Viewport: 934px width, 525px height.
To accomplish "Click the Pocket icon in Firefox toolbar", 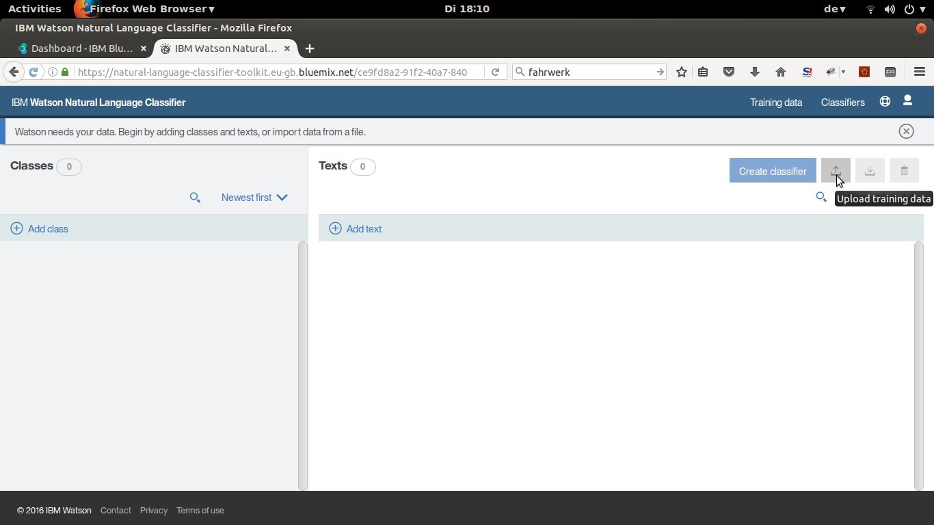I will 729,72.
